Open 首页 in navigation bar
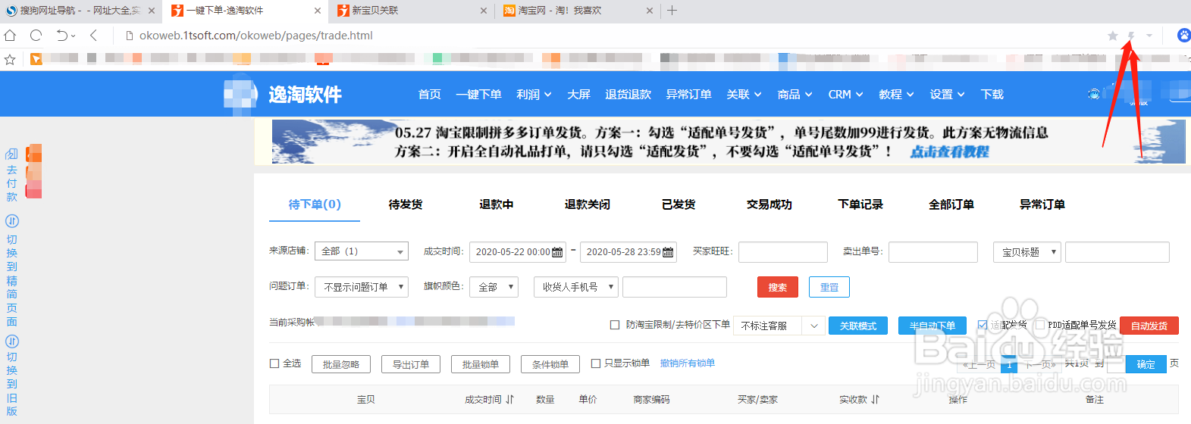1191x424 pixels. 429,95
